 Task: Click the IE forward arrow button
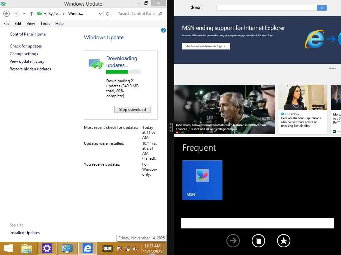point(233,241)
